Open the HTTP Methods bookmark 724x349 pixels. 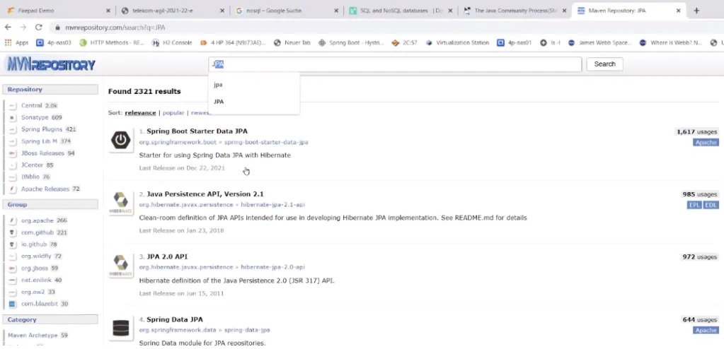point(112,42)
